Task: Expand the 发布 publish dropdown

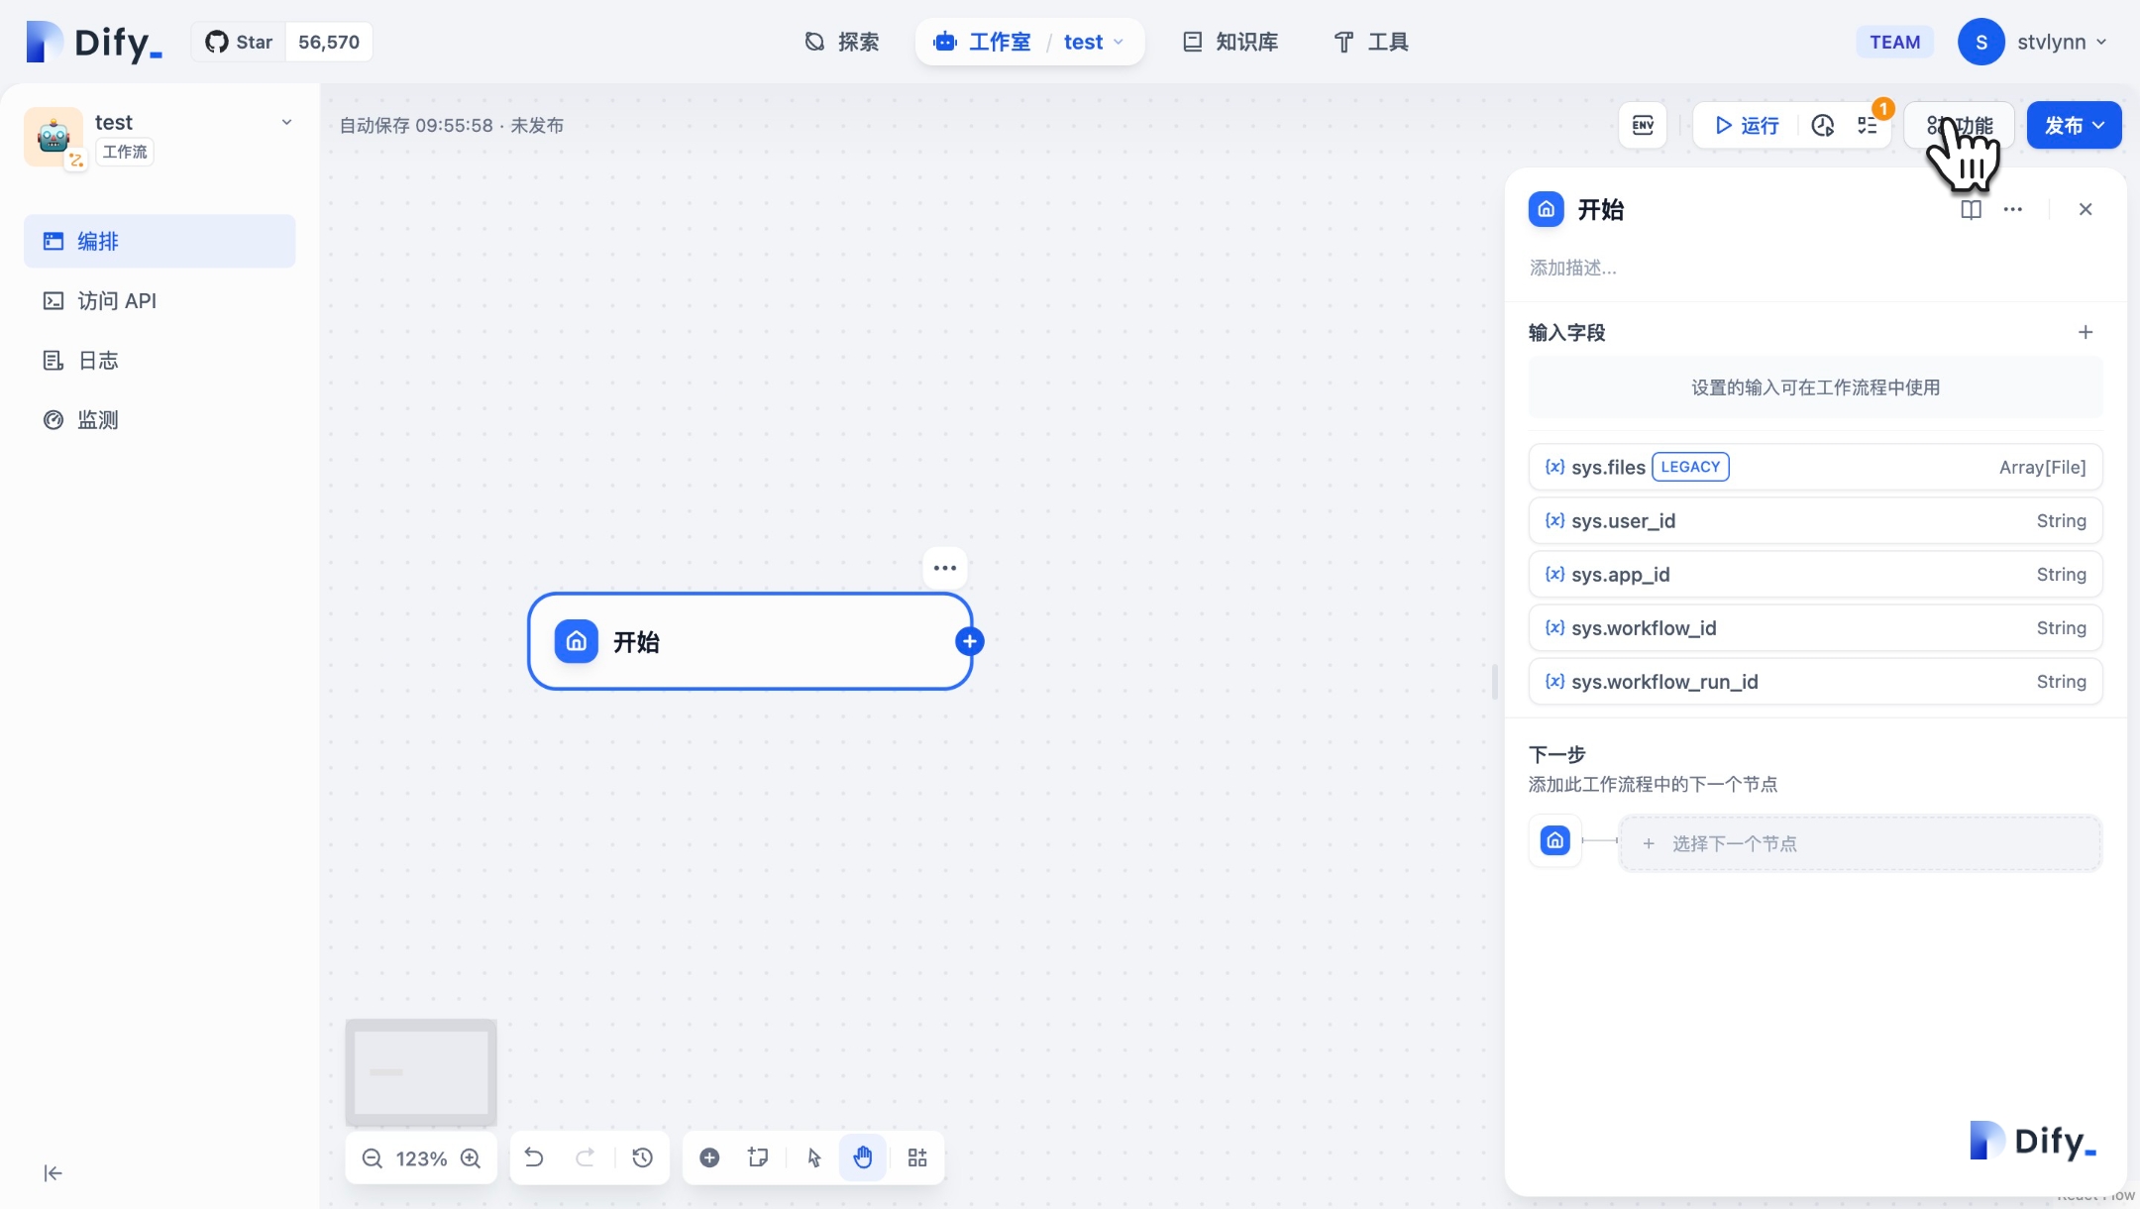Action: [2074, 125]
